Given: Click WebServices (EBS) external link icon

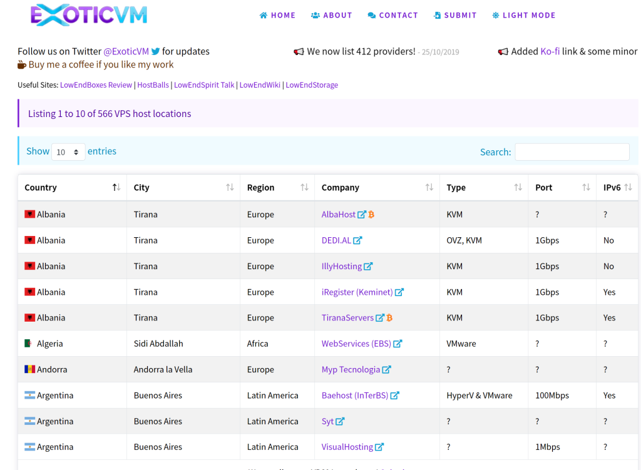Looking at the screenshot, I should (x=397, y=344).
